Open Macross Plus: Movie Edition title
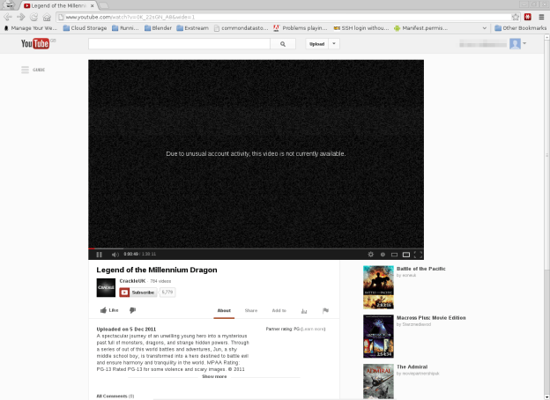Viewport: 550px width, 400px height. point(431,318)
